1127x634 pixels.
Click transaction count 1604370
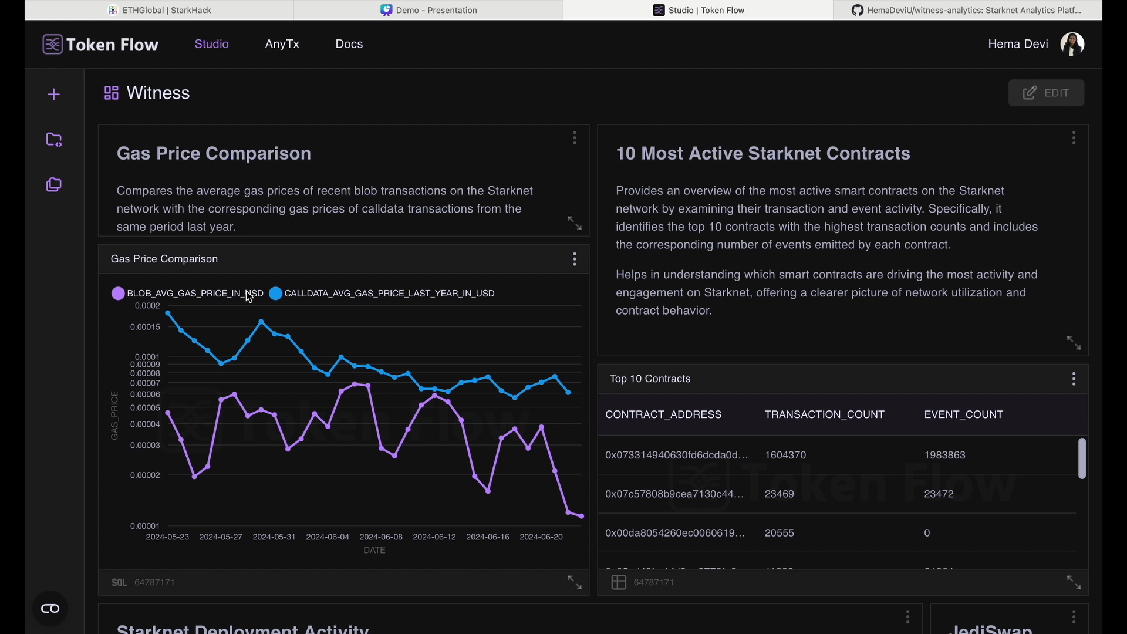click(785, 455)
